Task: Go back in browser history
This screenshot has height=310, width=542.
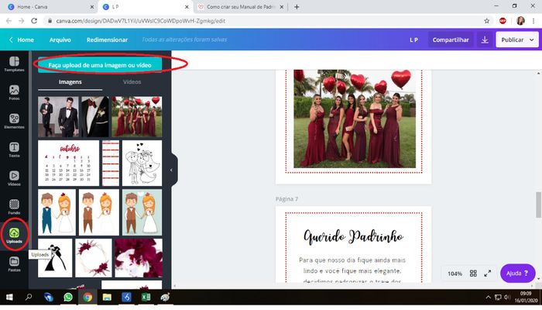Action: pyautogui.click(x=9, y=21)
